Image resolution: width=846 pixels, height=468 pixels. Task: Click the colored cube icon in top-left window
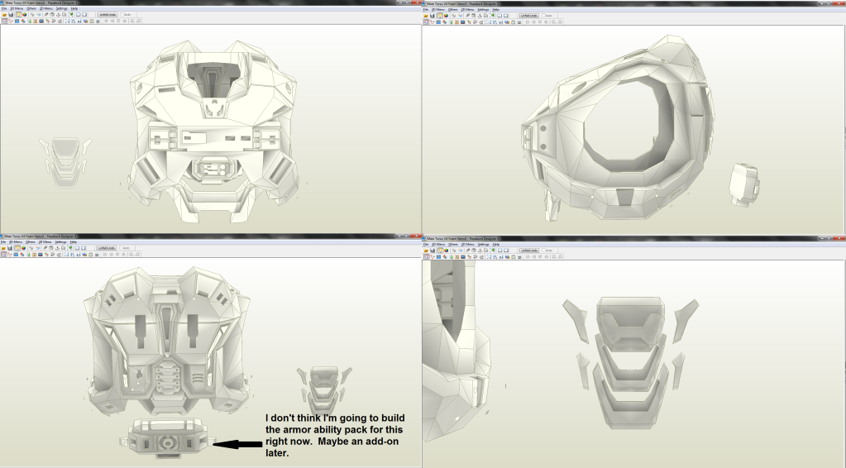(x=23, y=15)
